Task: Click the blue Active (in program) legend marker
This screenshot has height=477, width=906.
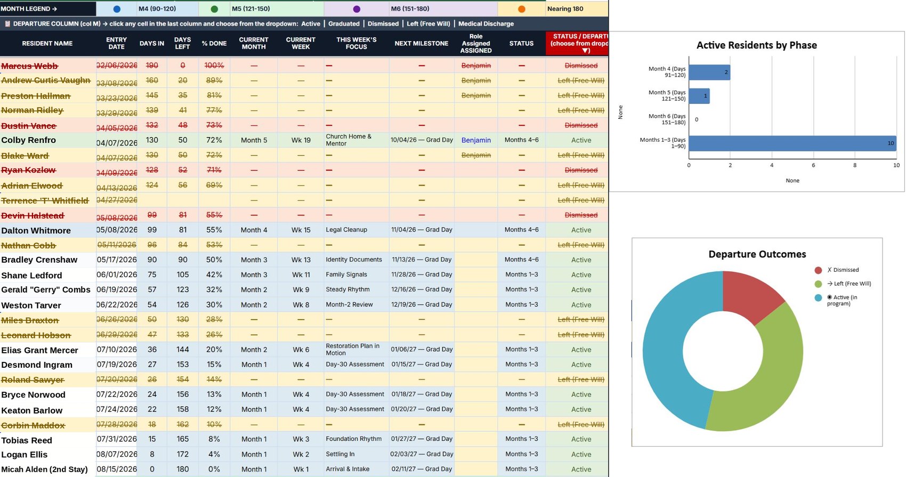Action: (x=818, y=298)
